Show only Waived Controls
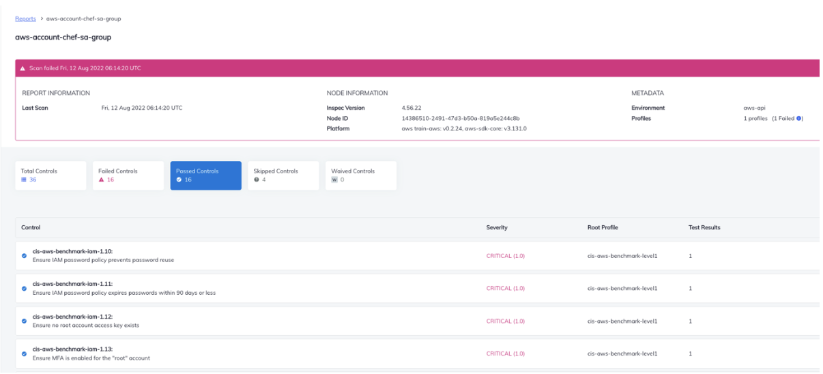 click(360, 175)
